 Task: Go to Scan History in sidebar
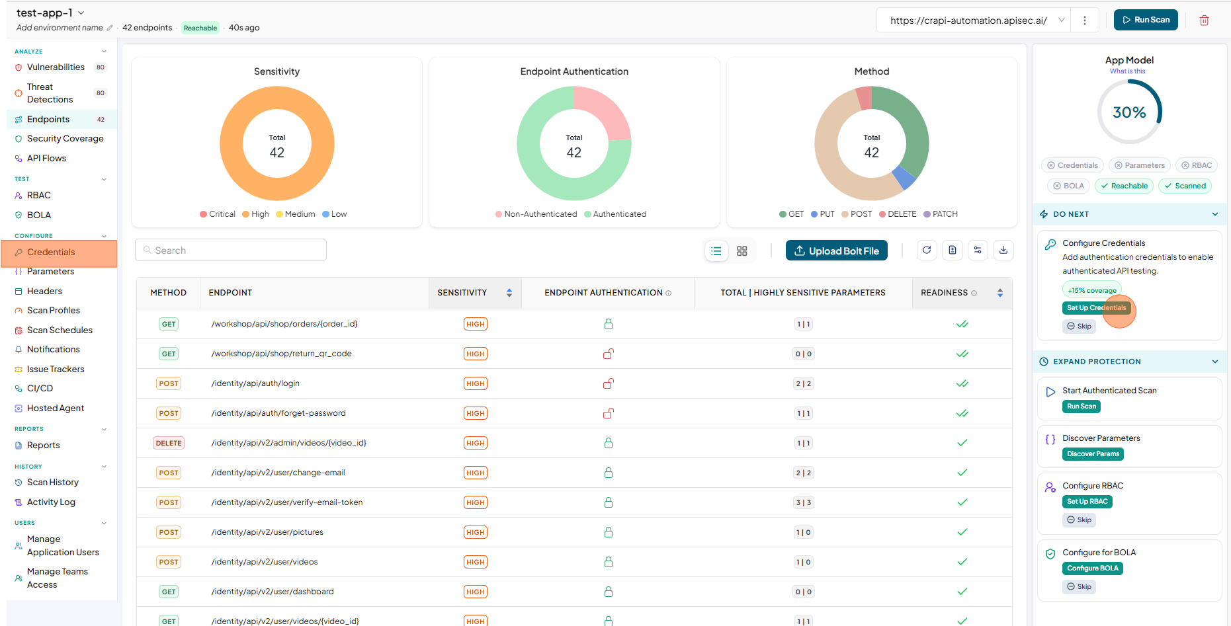tap(52, 483)
